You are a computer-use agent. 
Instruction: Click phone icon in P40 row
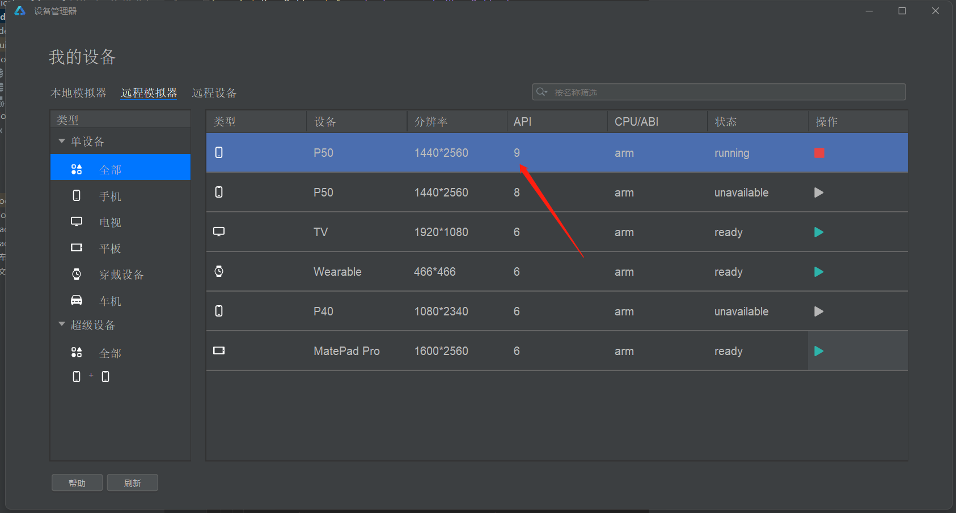click(219, 311)
